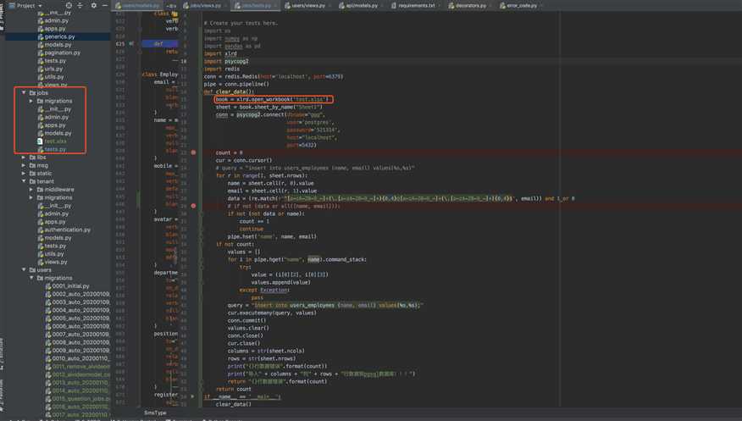The image size is (742, 421).
Task: Expand the middleware folder under tenant
Action: click(x=31, y=189)
